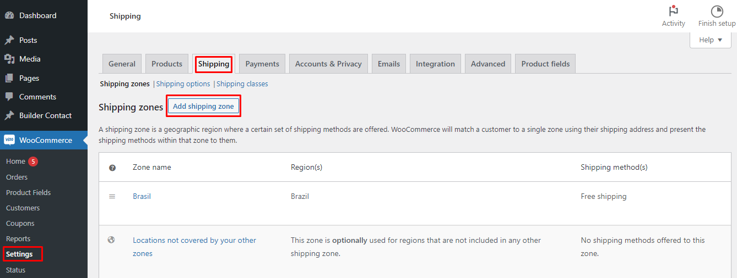The image size is (737, 278).
Task: Open Coupons in WooCommerce submenu
Action: 20,223
